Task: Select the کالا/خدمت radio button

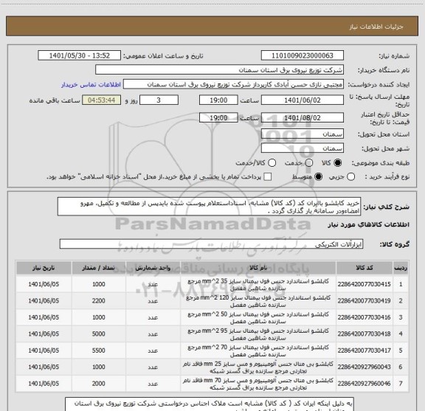Action: coord(272,162)
